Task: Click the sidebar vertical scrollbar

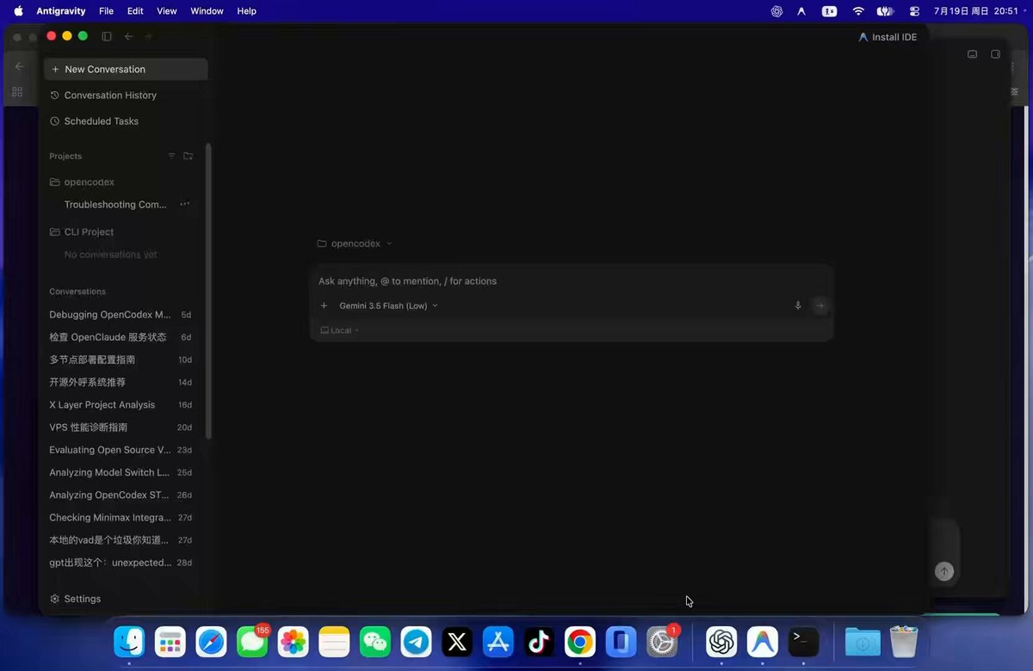Action: pyautogui.click(x=208, y=292)
